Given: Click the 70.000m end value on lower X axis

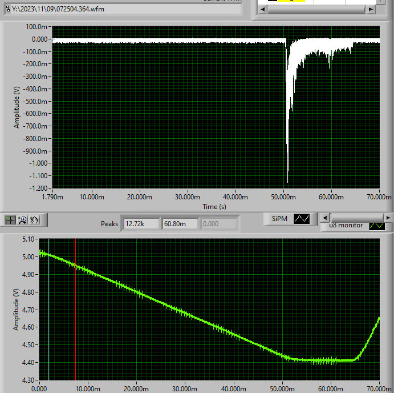Looking at the screenshot, I should (379, 389).
